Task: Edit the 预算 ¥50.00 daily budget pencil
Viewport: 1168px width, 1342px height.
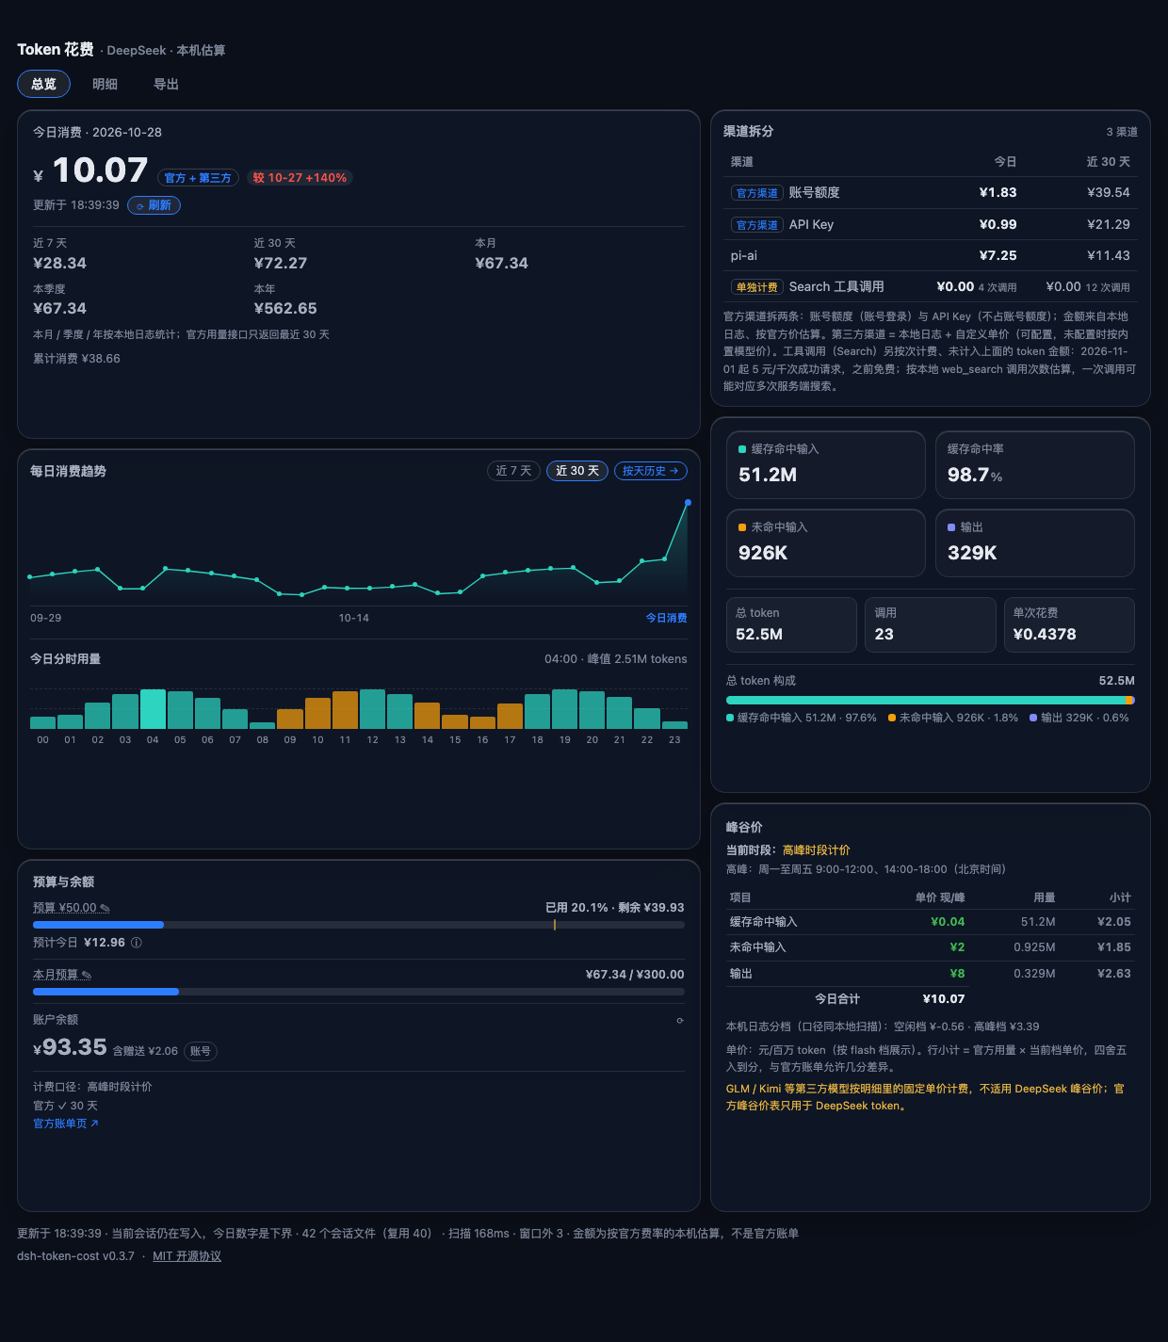Action: pos(105,908)
